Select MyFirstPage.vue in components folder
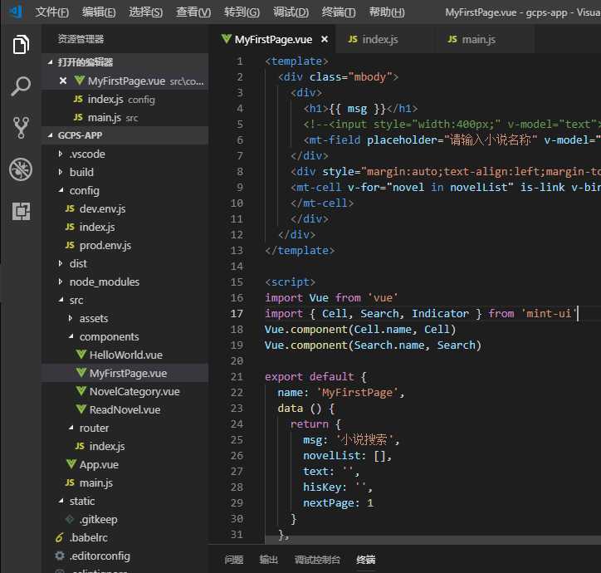Viewport: 601px width, 573px height. coord(125,373)
